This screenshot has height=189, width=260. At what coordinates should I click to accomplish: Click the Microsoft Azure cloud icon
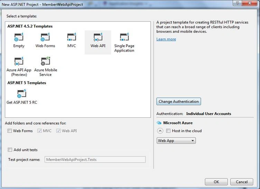coord(159,123)
